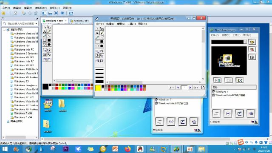
Task: Open Whiteboard button in right NetMeeting window
Action: pos(239,113)
